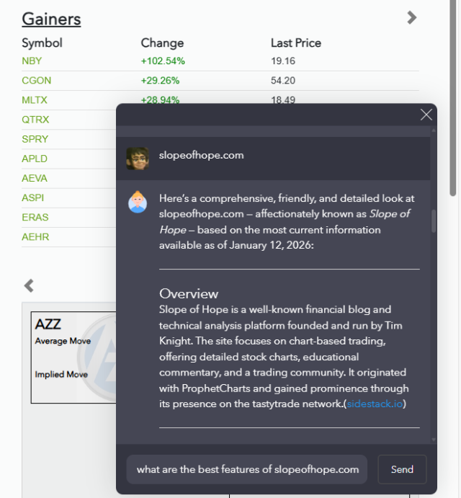Open the NBY ticker symbol
The width and height of the screenshot is (461, 498).
[32, 61]
